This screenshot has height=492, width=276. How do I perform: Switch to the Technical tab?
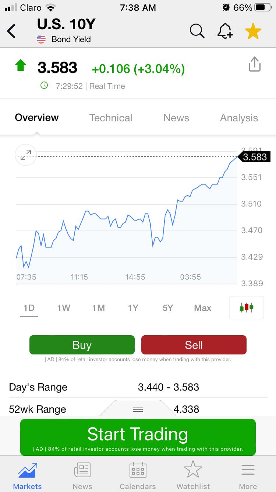point(111,118)
